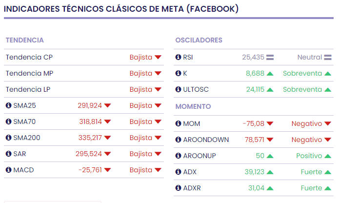Image resolution: width=338 pixels, height=203 pixels.
Task: Click the MOM info icon
Action: pos(178,123)
